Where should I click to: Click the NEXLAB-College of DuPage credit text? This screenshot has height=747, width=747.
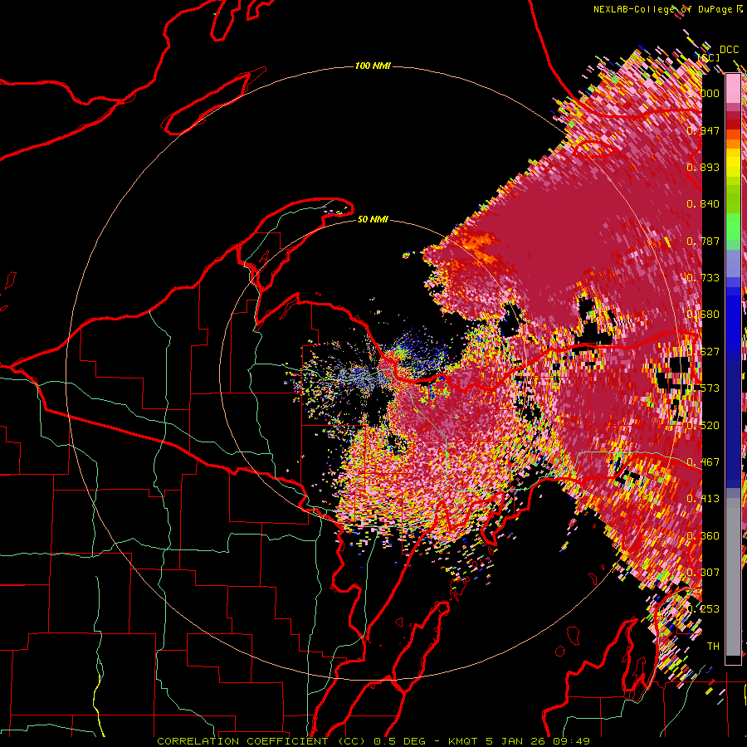pos(662,9)
